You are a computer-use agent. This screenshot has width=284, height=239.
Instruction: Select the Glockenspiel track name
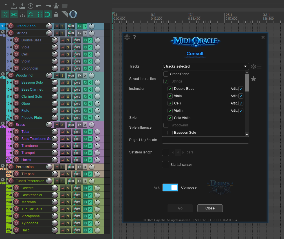pos(32,195)
